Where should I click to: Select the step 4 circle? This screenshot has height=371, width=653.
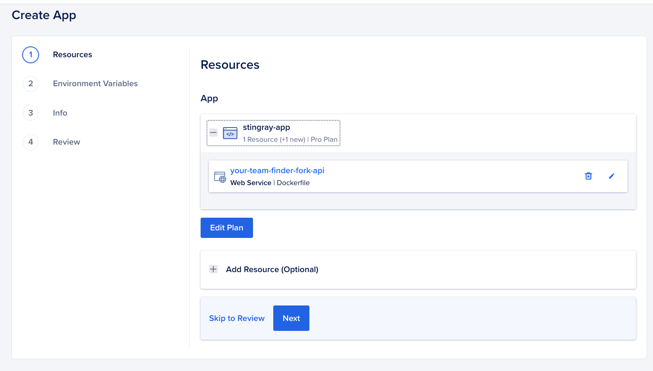pyautogui.click(x=31, y=142)
